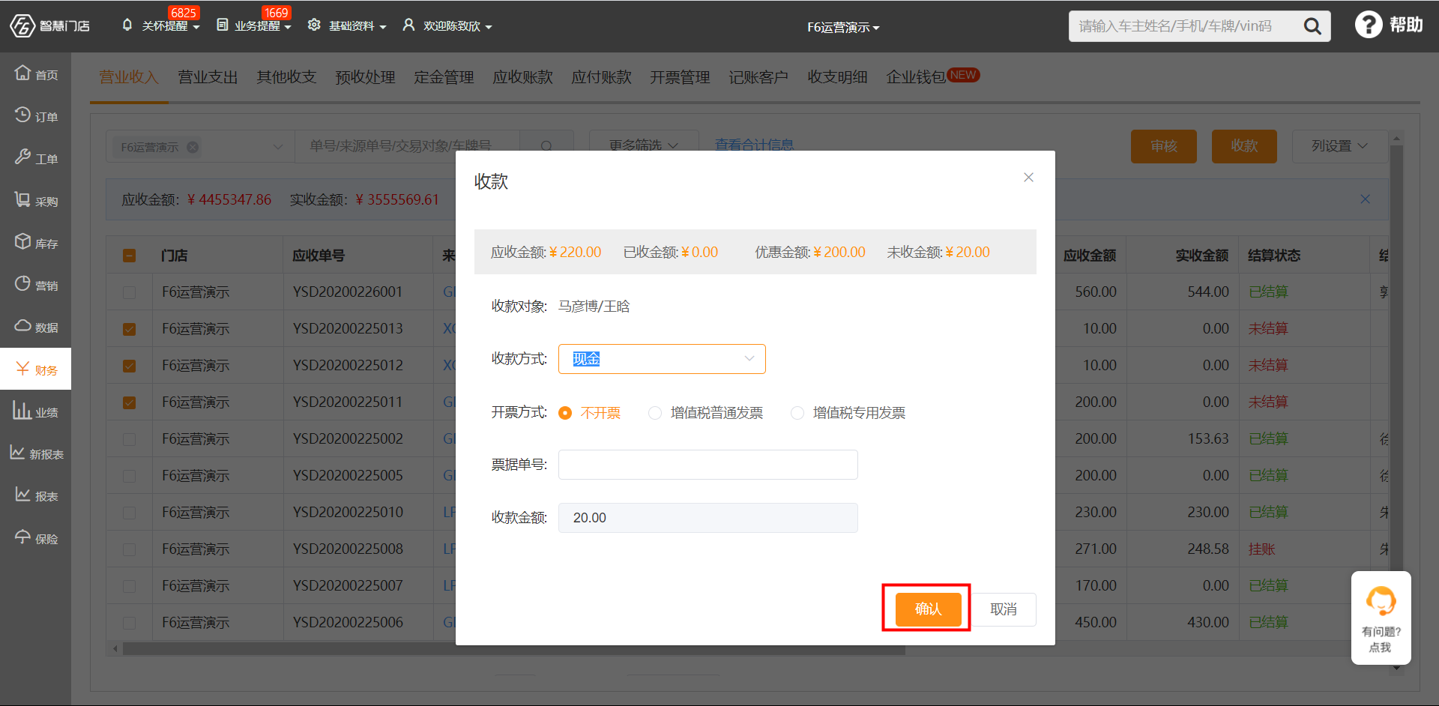Click the 智慧门店 logo icon
The height and width of the screenshot is (706, 1439).
click(x=22, y=25)
